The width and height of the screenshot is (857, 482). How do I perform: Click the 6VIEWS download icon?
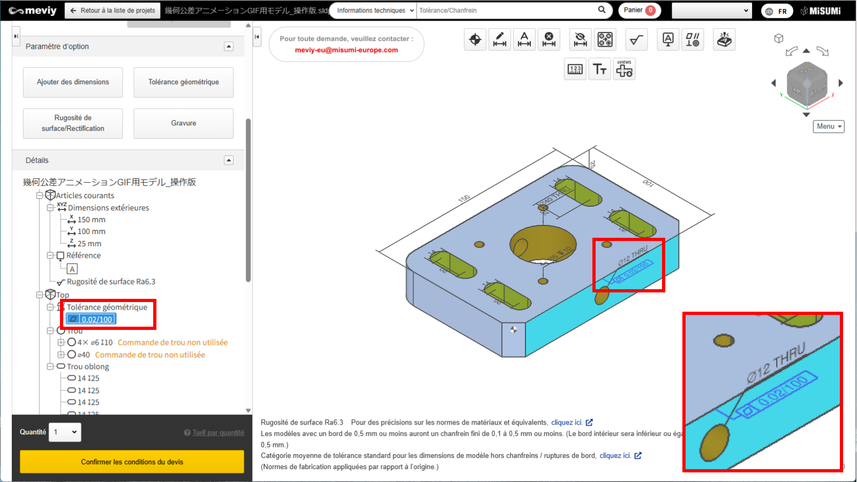pyautogui.click(x=624, y=69)
